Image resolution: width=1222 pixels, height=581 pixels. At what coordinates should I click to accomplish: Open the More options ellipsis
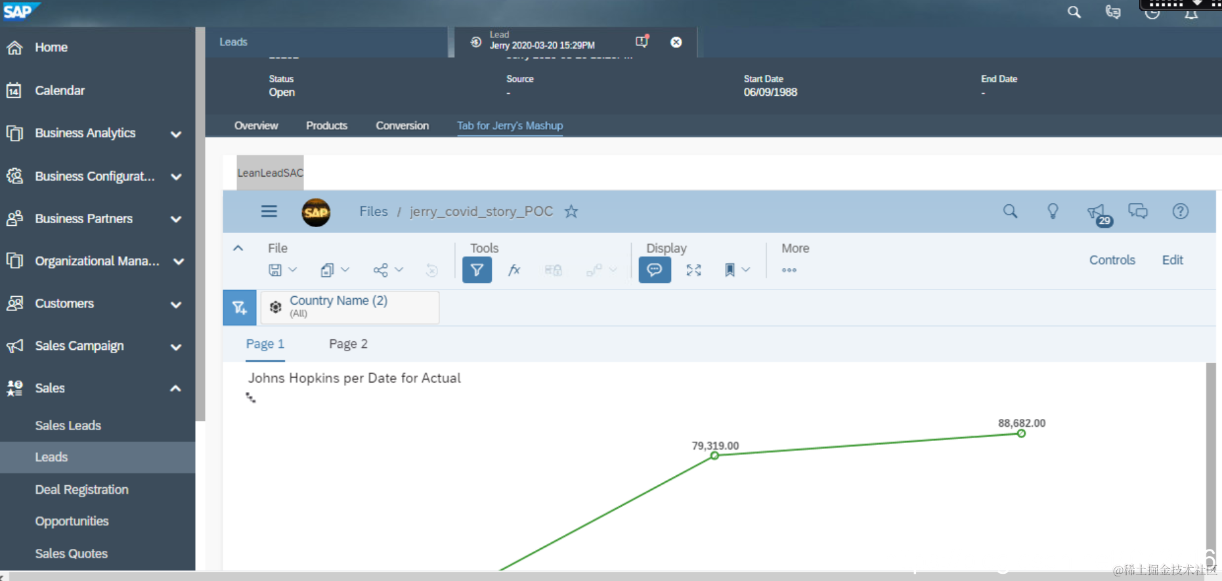[x=789, y=270]
